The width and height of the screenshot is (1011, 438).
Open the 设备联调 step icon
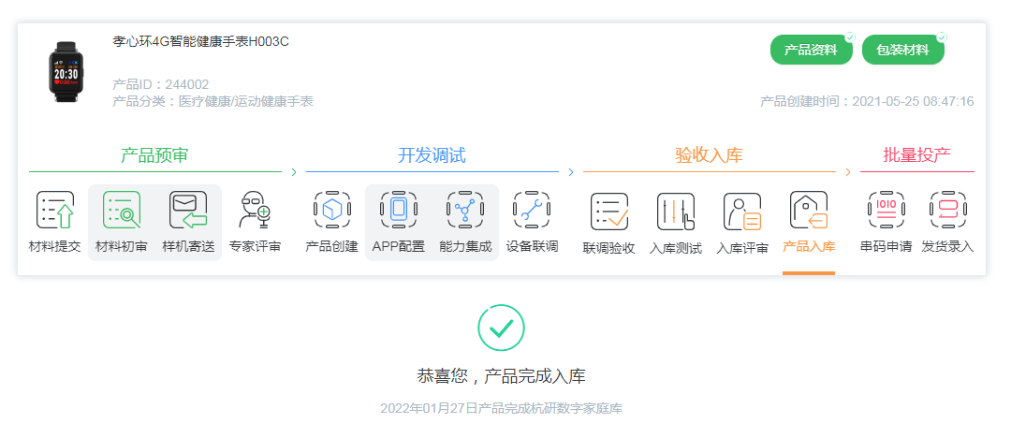(x=532, y=210)
